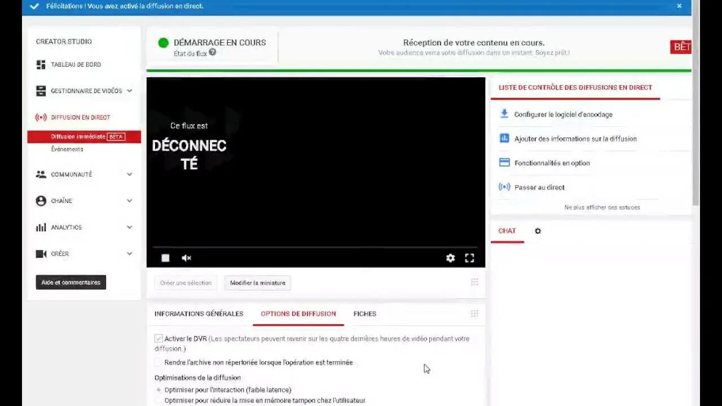Click Créer une sélection button
722x406 pixels.
[x=186, y=283]
